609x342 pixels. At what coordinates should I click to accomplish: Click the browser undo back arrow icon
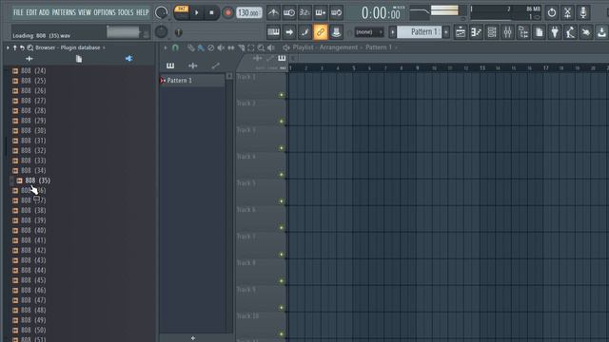coord(22,47)
